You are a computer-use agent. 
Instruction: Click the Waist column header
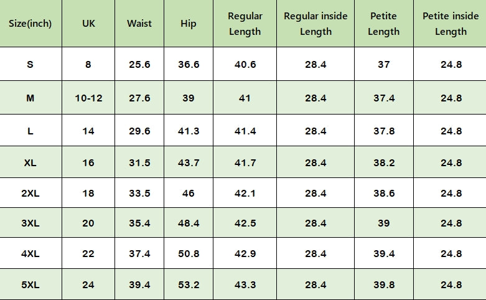point(139,24)
